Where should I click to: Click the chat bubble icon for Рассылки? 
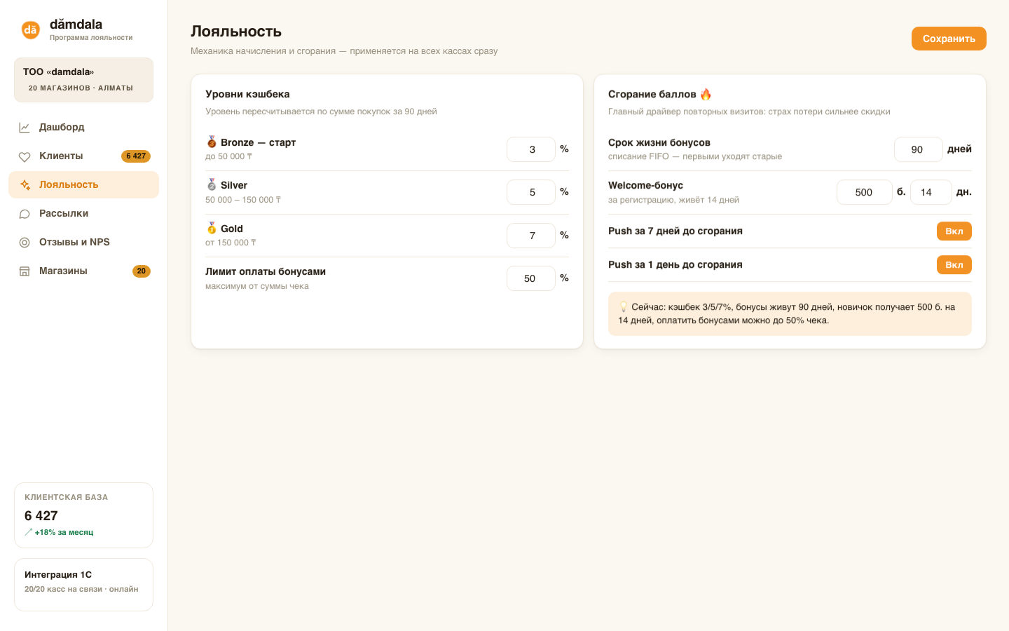tap(25, 214)
